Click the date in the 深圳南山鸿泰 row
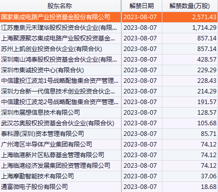Image resolution: width=218 pixels, height=192 pixels. [x=140, y=60]
